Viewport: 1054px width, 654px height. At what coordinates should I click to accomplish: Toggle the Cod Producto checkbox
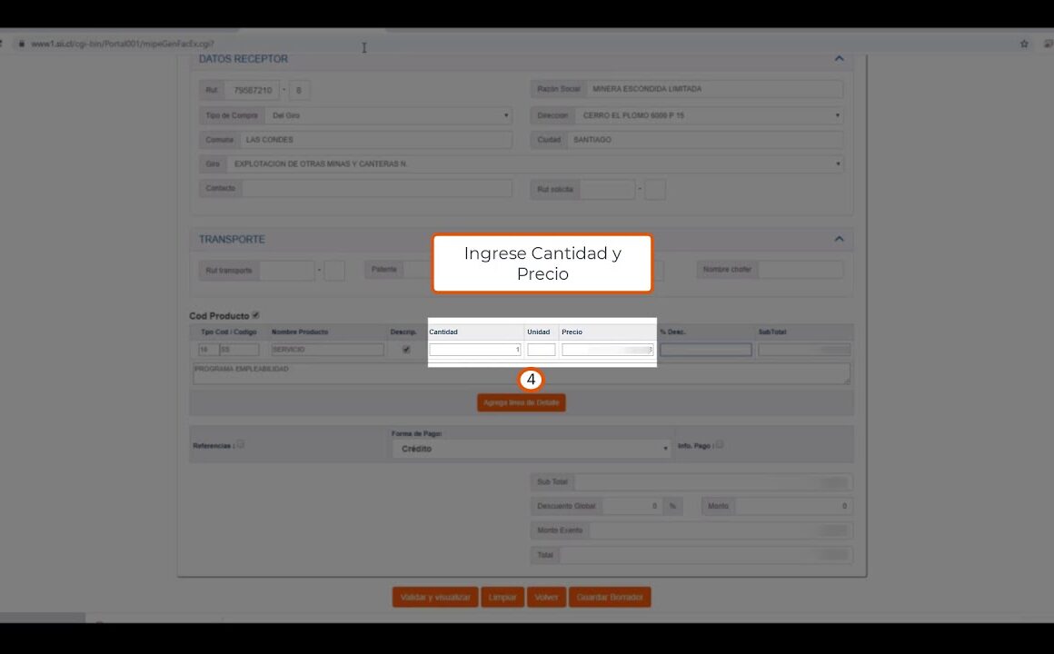point(255,314)
